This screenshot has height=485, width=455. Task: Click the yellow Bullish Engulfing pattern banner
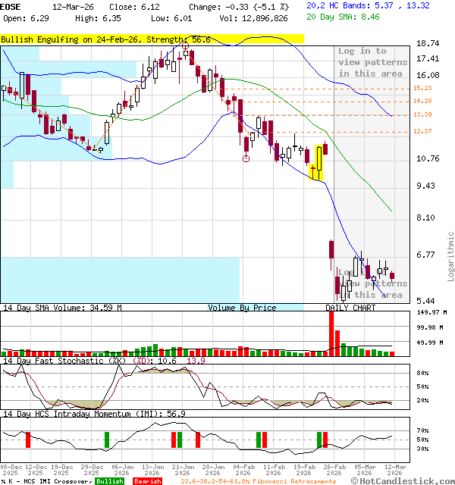coord(152,39)
